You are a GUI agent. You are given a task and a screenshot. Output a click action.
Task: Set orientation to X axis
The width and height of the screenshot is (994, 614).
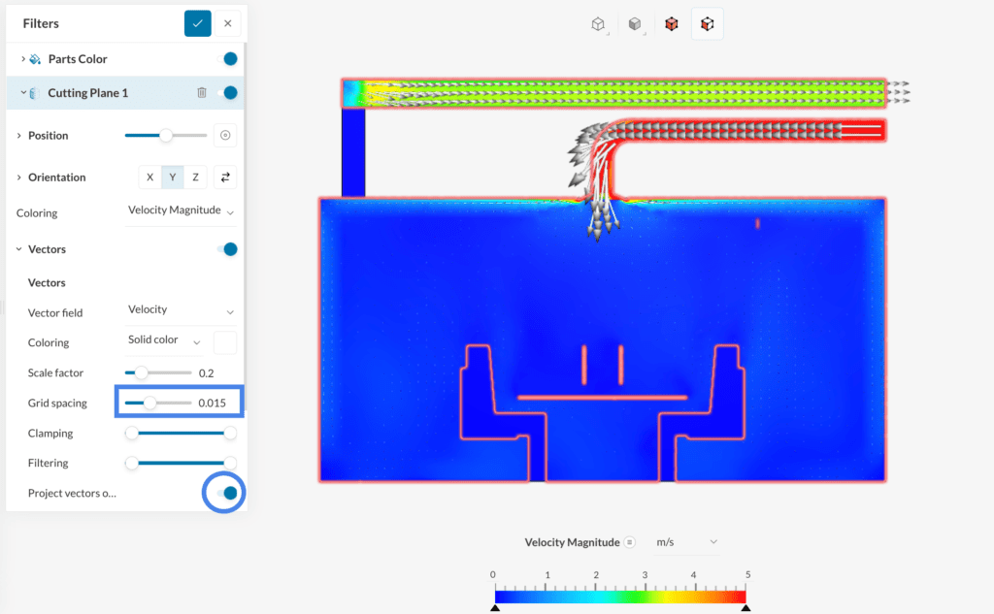[x=149, y=178]
